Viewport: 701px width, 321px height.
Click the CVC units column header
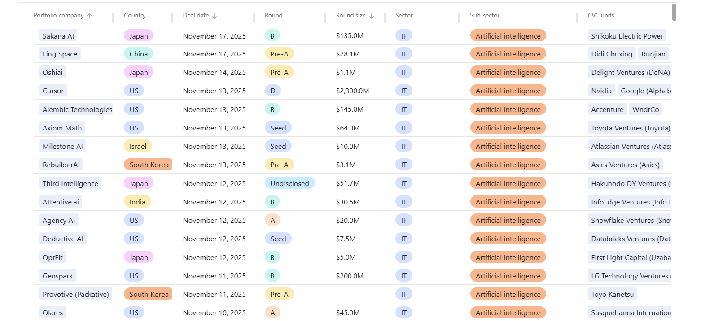601,16
